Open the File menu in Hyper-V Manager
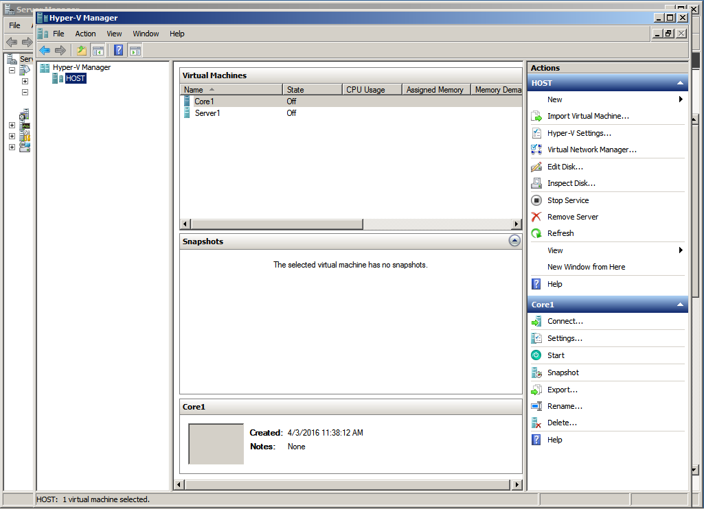This screenshot has width=704, height=509. point(58,34)
